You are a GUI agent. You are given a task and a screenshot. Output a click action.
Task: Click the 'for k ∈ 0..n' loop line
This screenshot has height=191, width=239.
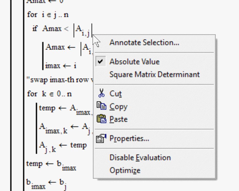[49, 94]
